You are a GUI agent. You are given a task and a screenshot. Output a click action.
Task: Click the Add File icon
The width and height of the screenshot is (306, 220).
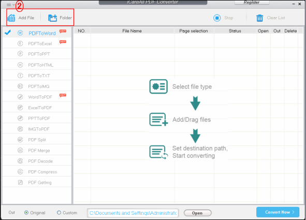click(11, 18)
